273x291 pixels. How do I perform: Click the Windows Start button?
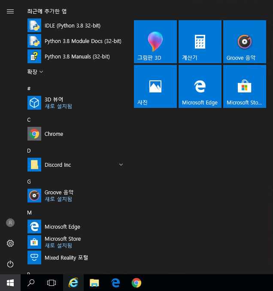[x=10, y=283]
